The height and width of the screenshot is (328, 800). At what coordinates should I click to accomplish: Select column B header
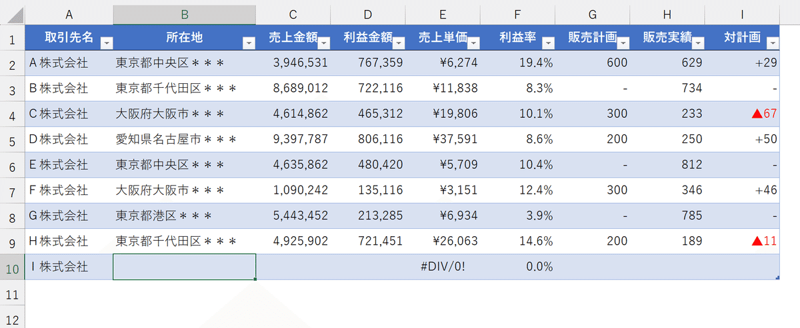tap(185, 15)
